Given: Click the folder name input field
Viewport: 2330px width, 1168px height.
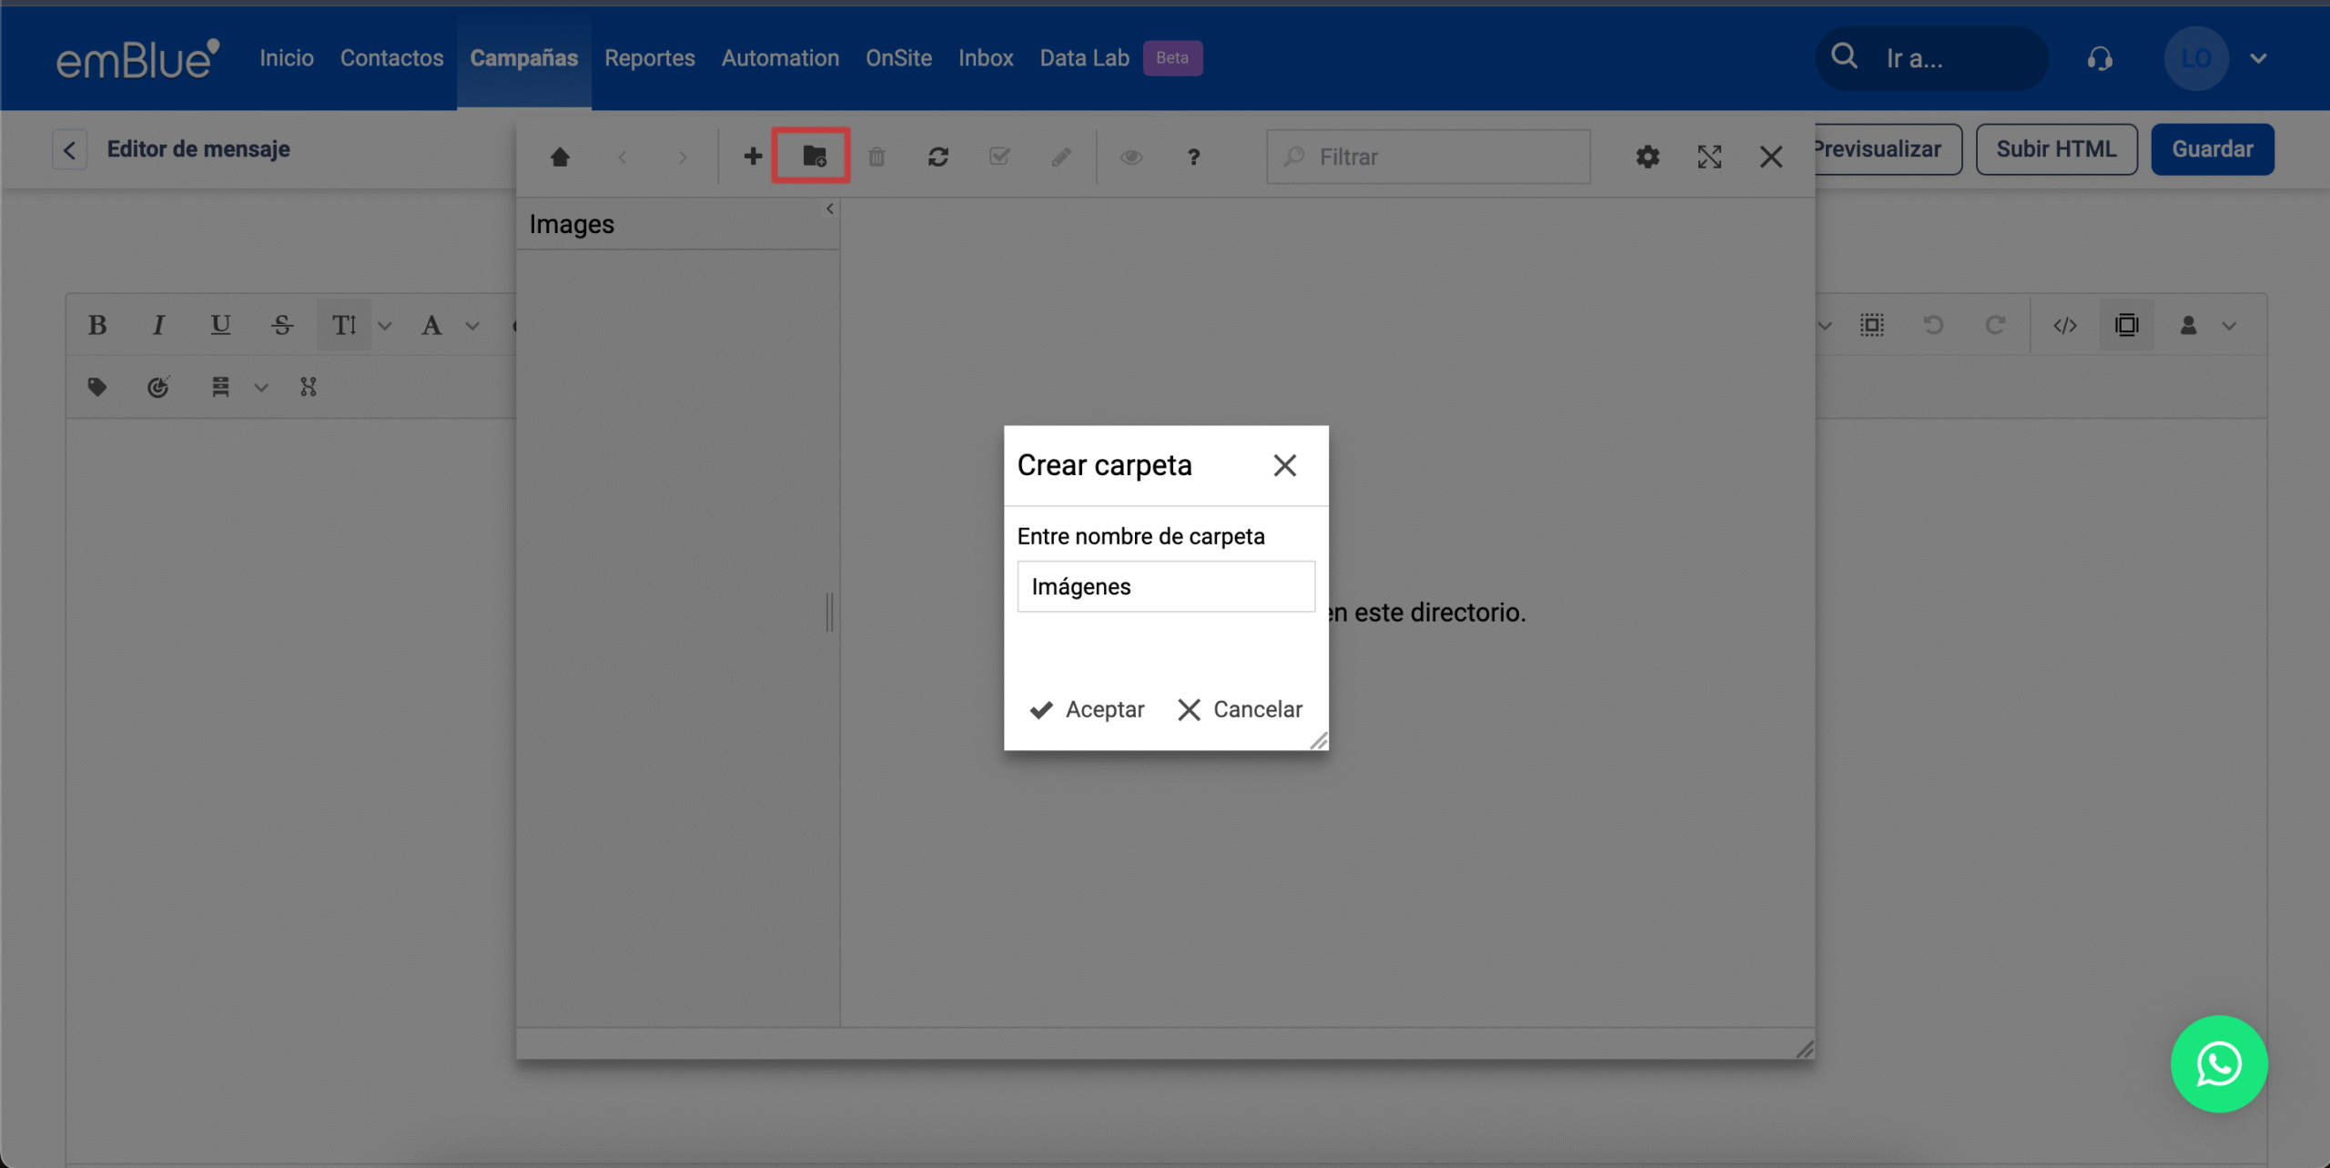Looking at the screenshot, I should coord(1165,586).
